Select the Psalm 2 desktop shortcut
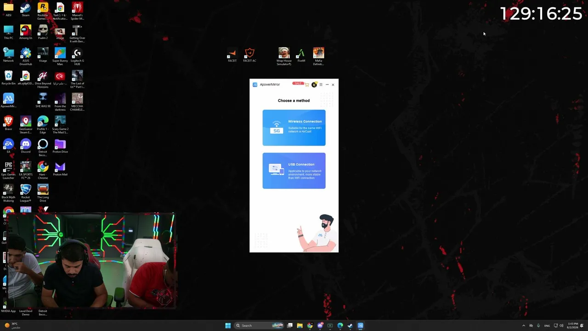 pyautogui.click(x=43, y=32)
